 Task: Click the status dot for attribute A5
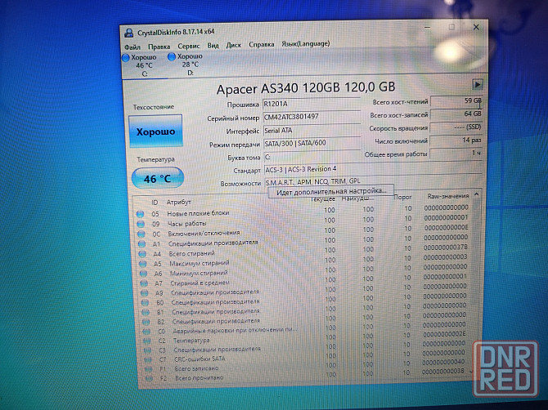(x=142, y=264)
